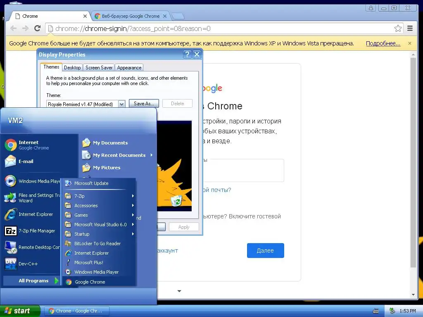Switch to the Screen Saver tab
This screenshot has height=317, width=423.
coord(99,68)
